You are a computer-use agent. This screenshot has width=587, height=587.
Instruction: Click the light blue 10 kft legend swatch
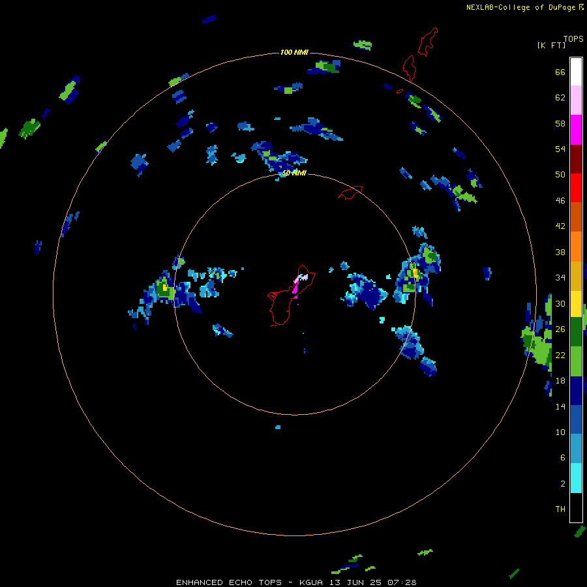pos(576,449)
